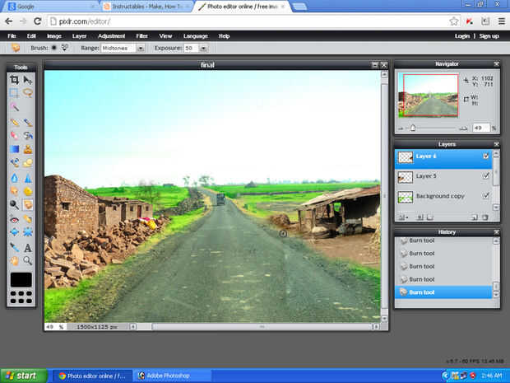Image resolution: width=510 pixels, height=383 pixels.
Task: Select the Crop tool
Action: (14, 80)
